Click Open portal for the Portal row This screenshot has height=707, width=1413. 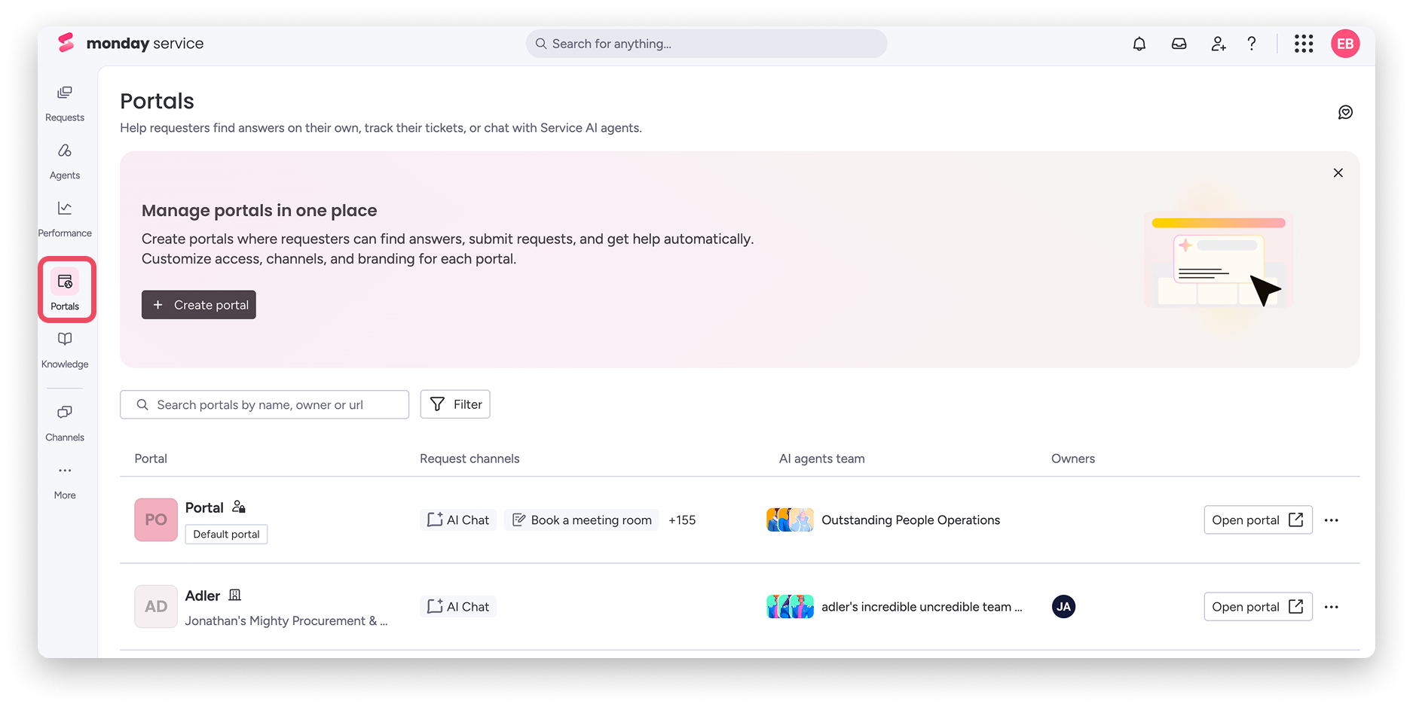click(1258, 520)
